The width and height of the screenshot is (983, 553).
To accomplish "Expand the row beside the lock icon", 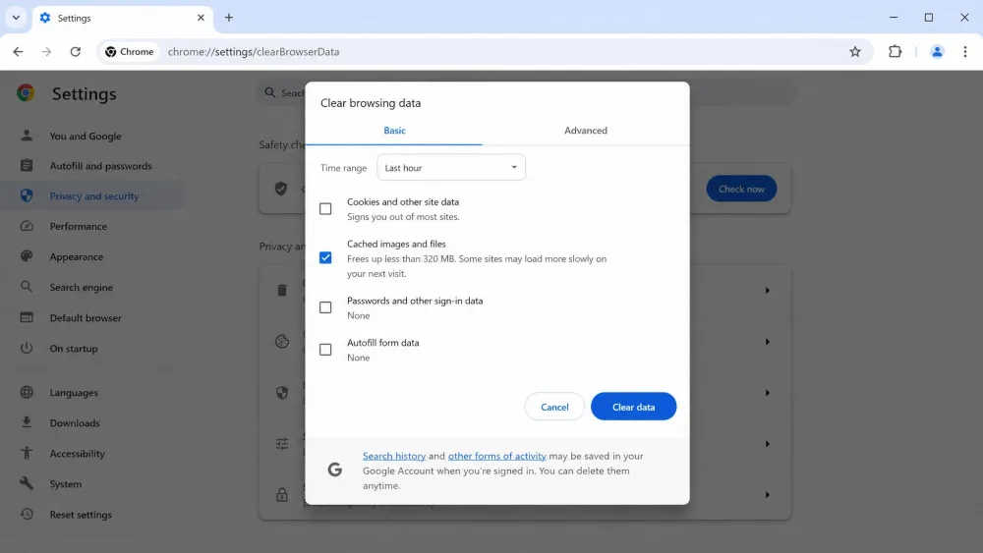I will click(767, 495).
